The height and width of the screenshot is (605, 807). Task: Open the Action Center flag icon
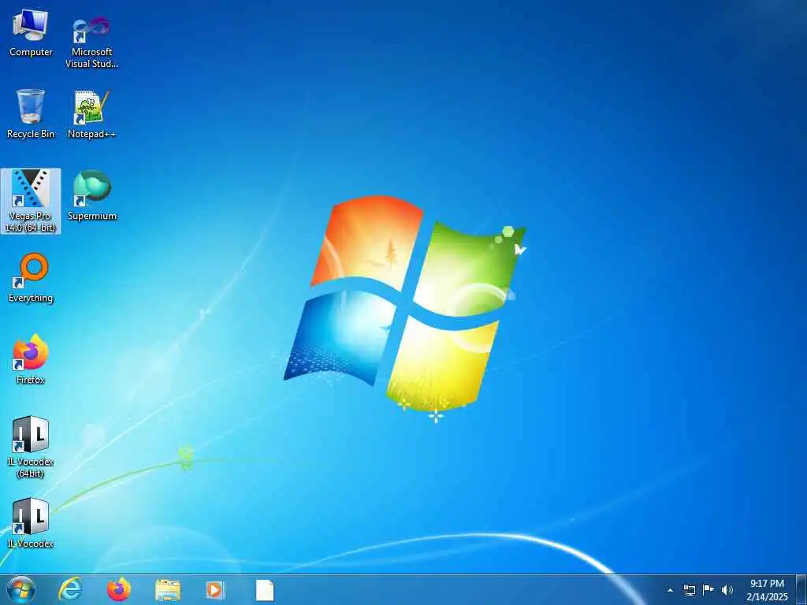pyautogui.click(x=708, y=589)
